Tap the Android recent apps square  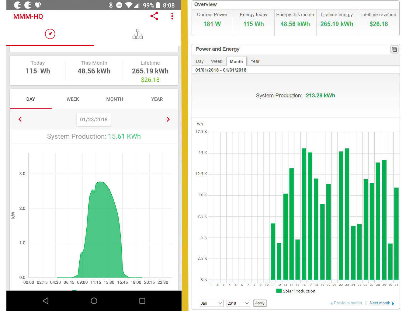(x=142, y=301)
